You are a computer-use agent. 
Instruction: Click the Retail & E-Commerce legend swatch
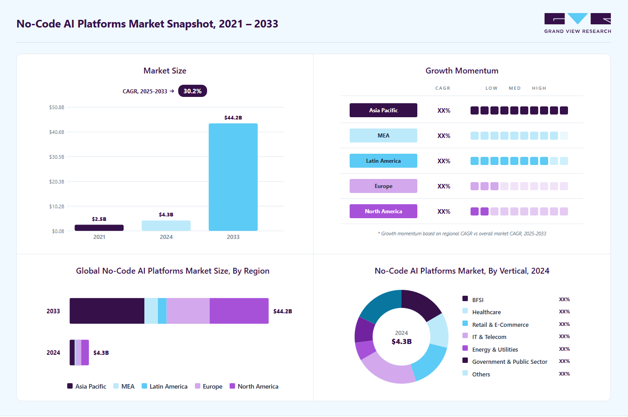[x=465, y=323]
